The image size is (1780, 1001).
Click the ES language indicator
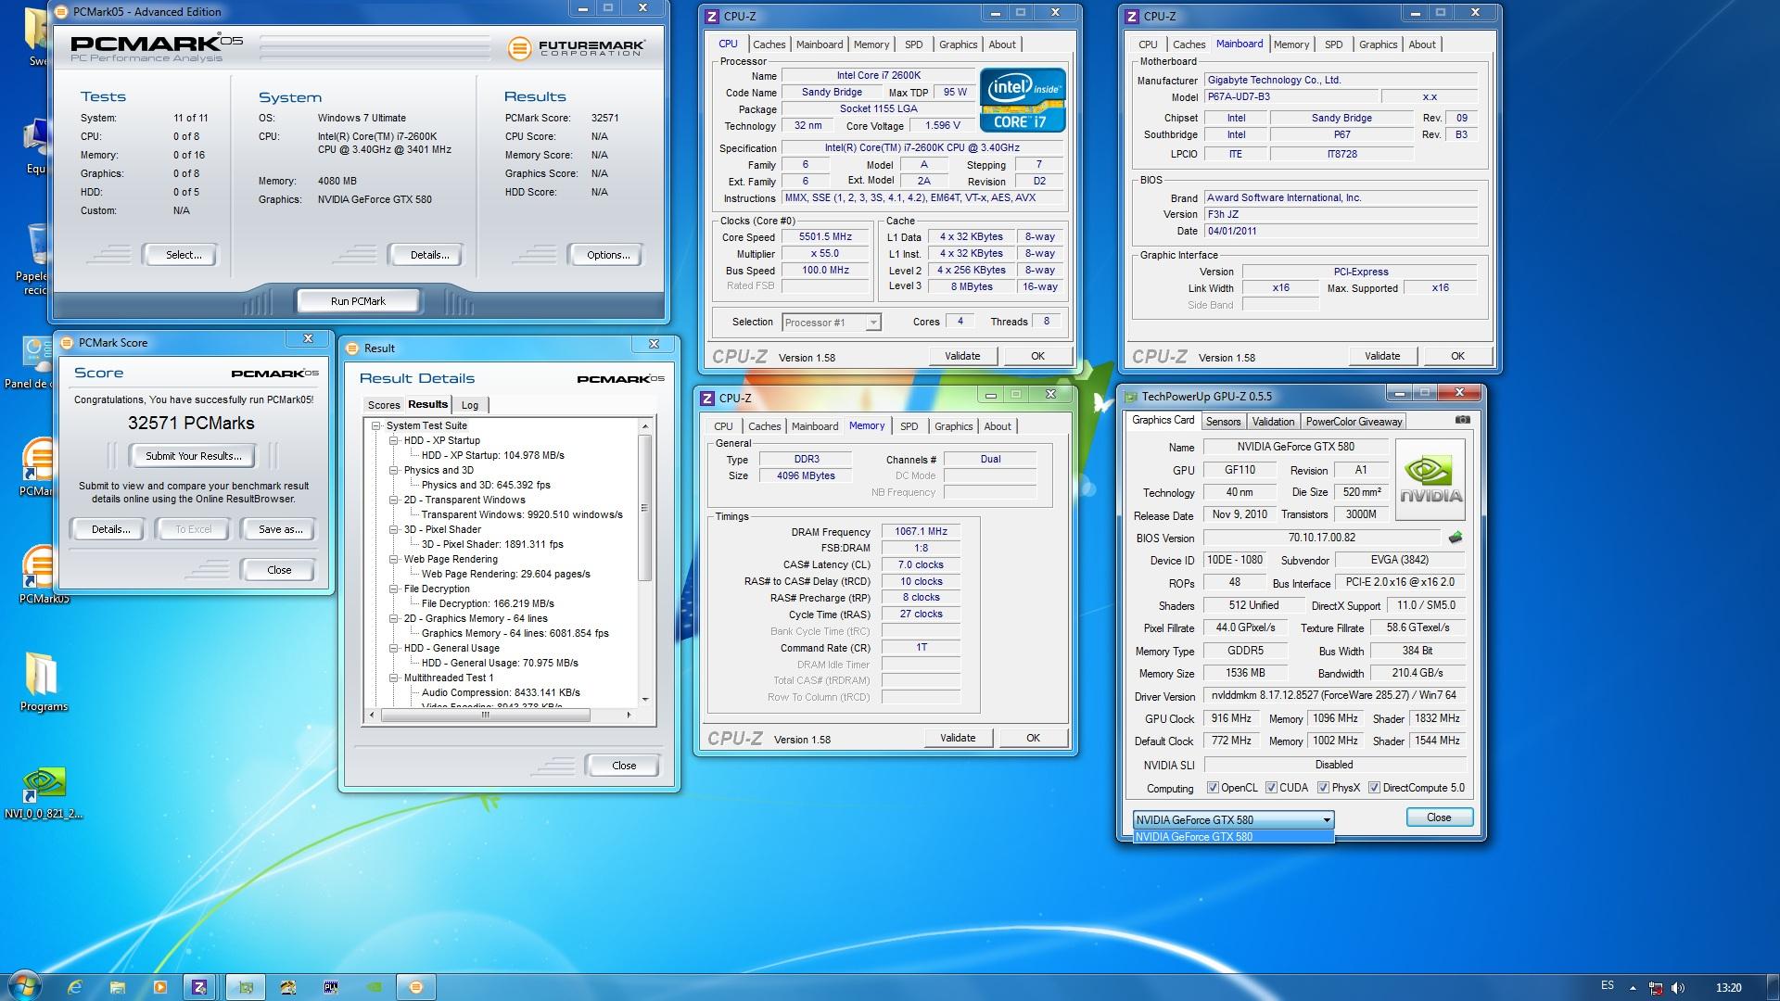click(1608, 986)
